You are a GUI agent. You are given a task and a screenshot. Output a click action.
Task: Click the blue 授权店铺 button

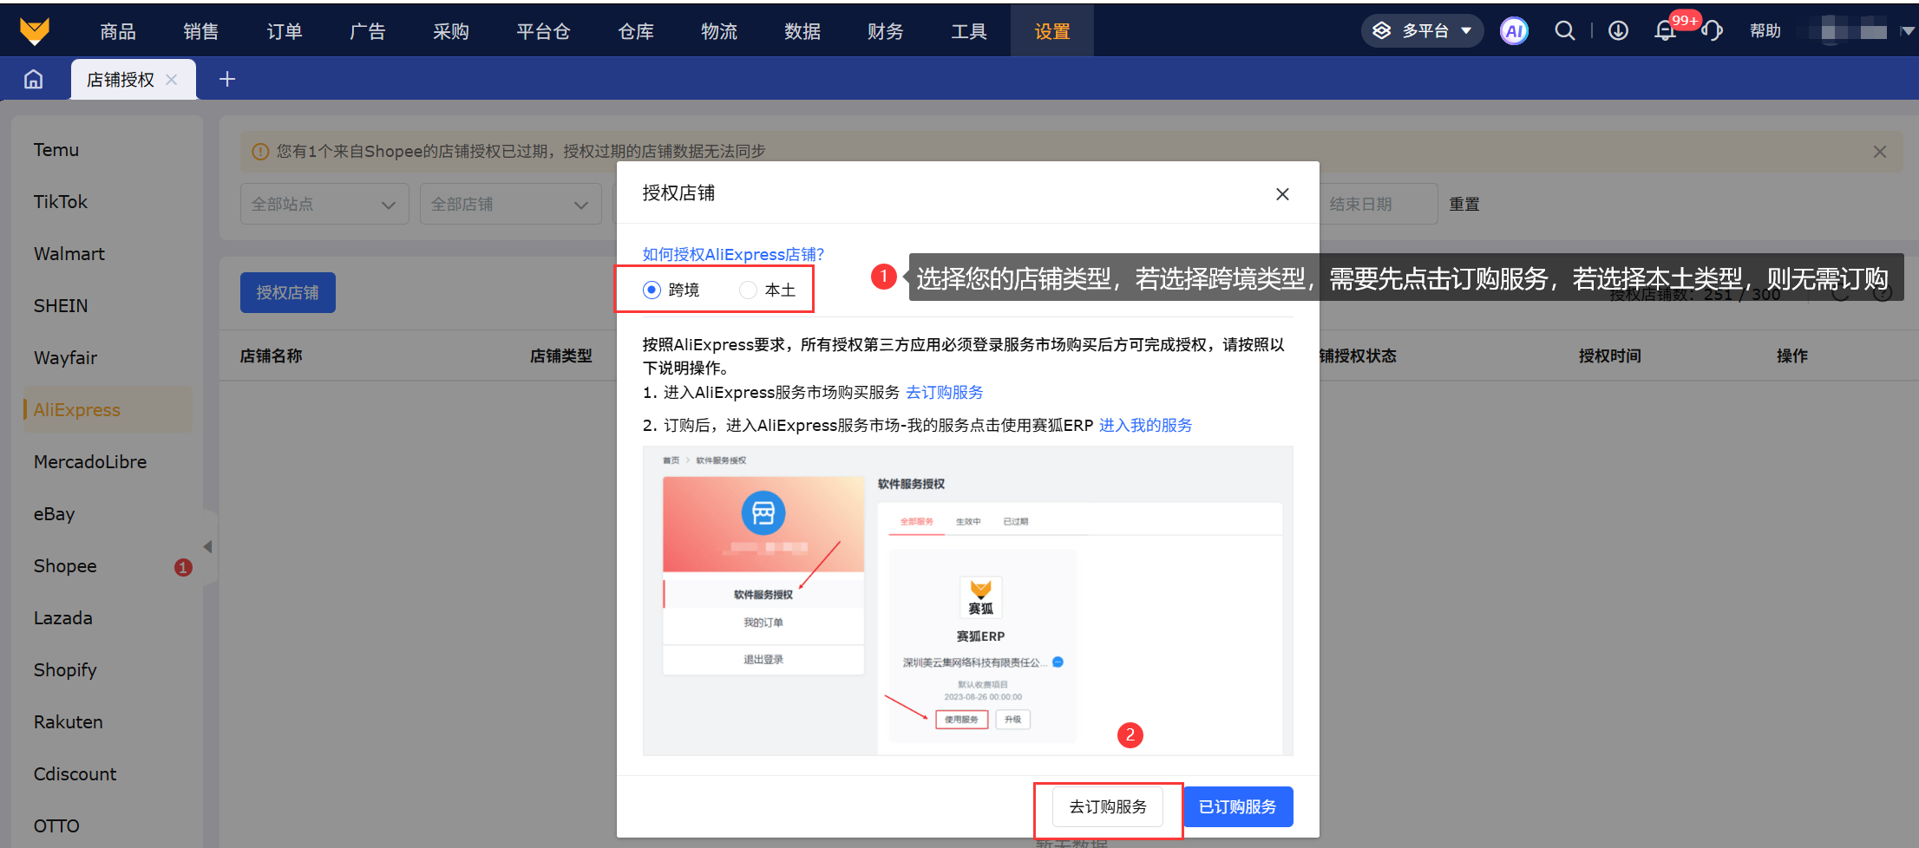288,293
